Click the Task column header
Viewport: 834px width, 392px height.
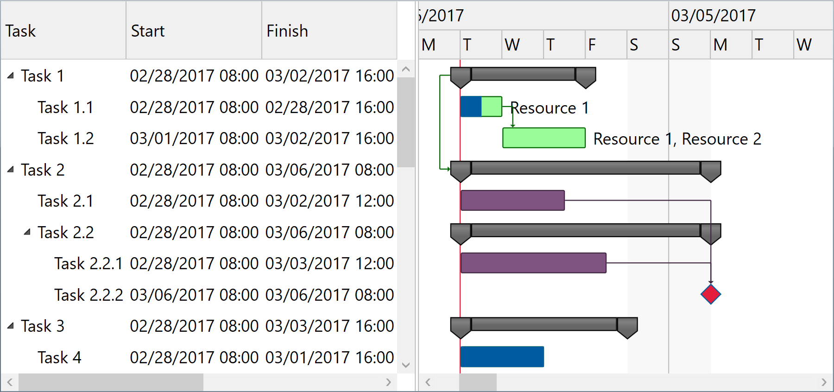pos(63,31)
